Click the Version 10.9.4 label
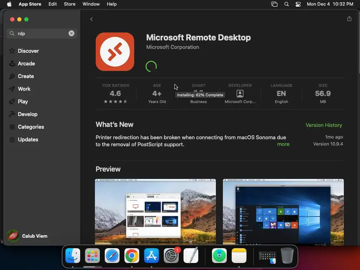The image size is (360, 270). coord(328,144)
